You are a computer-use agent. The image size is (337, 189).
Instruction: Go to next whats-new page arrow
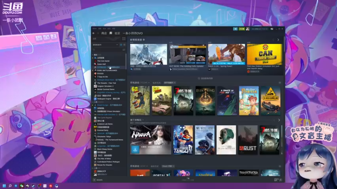[278, 40]
